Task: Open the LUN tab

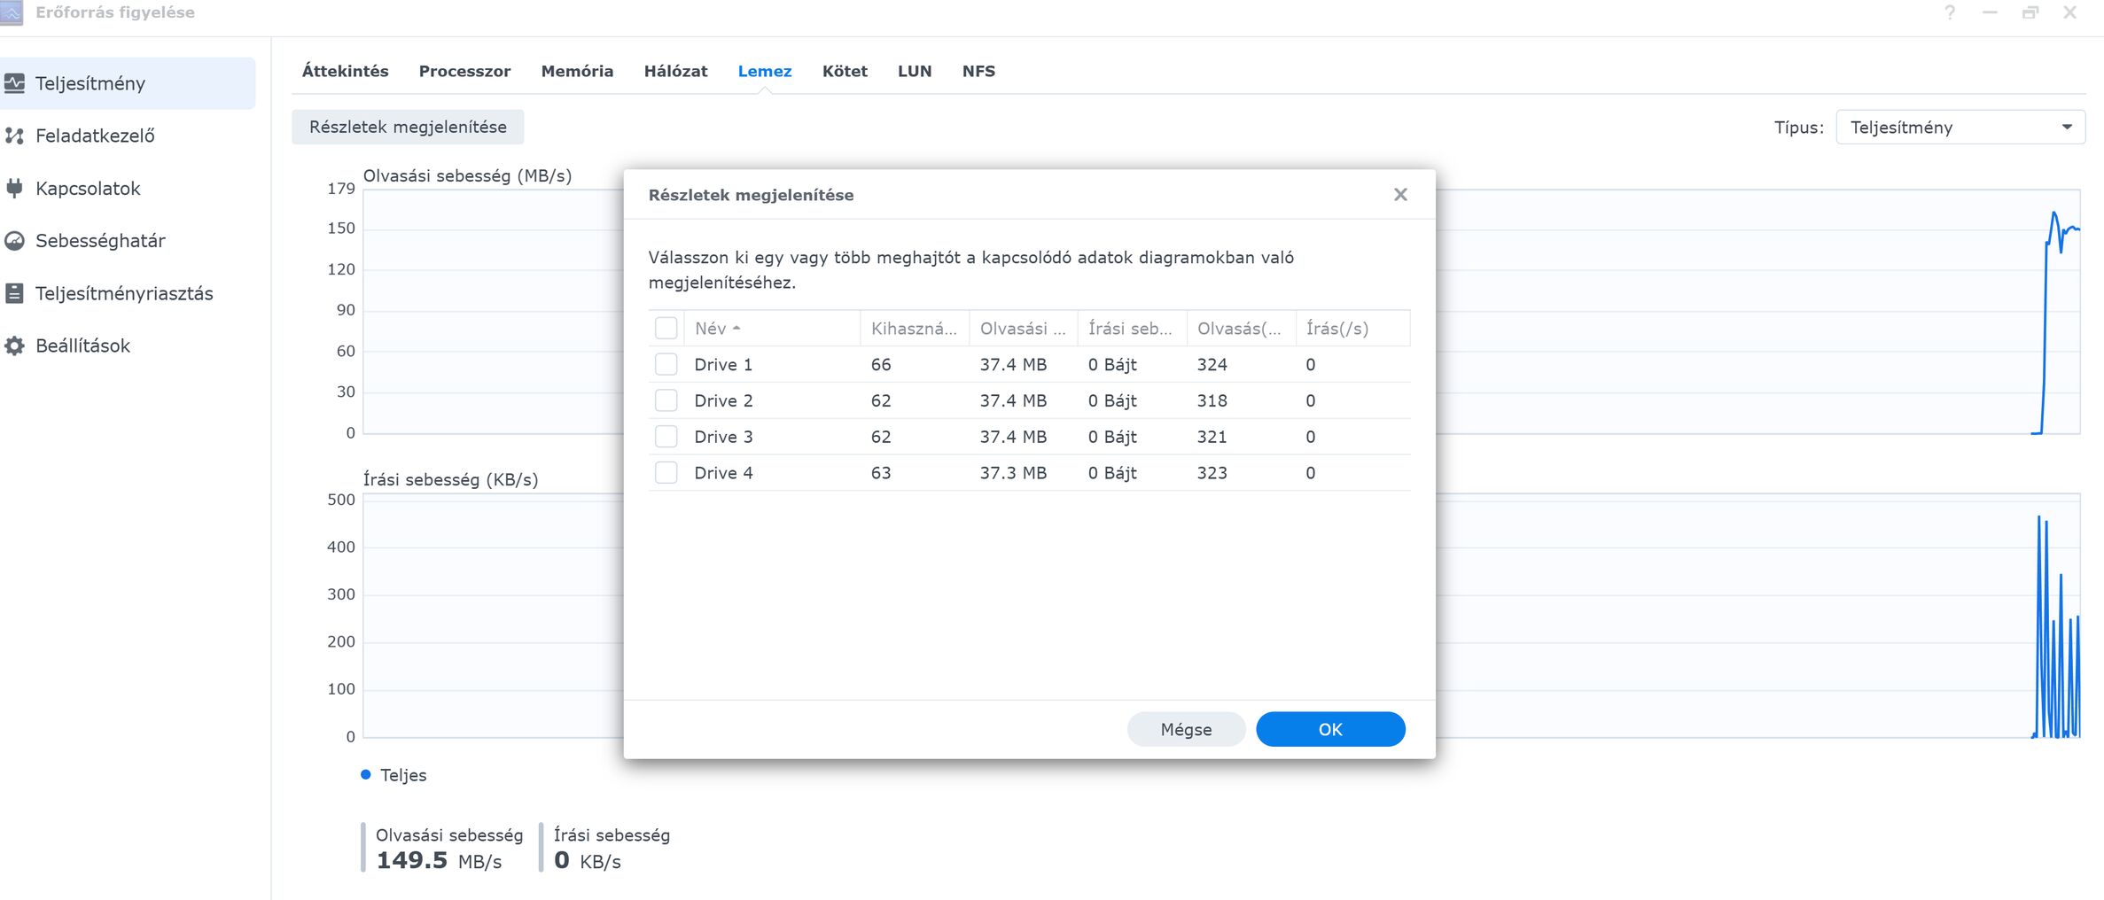Action: coord(915,71)
